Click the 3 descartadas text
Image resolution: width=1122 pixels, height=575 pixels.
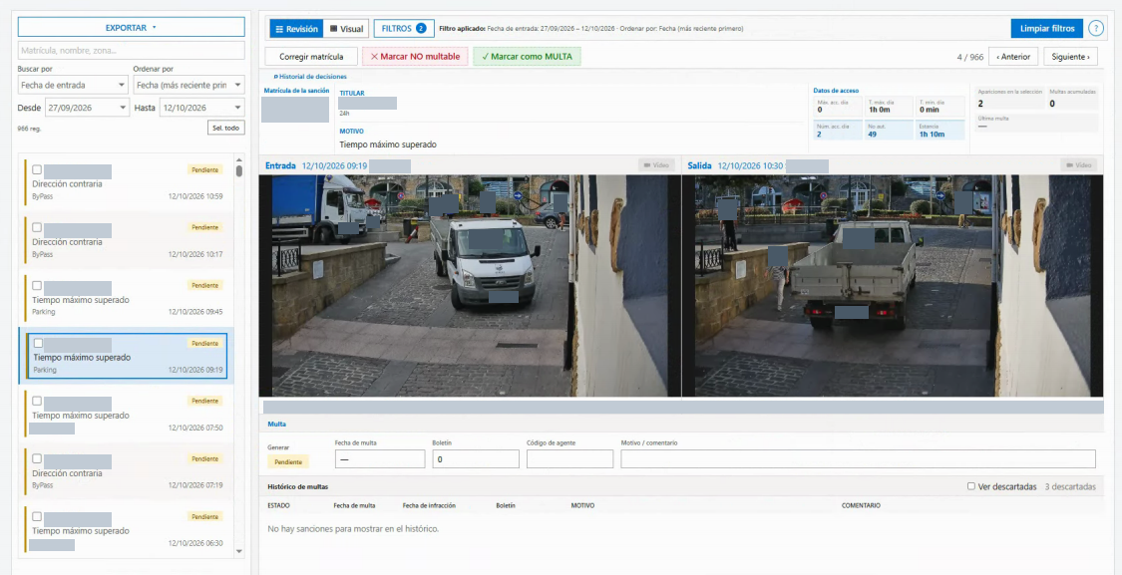pos(1070,486)
